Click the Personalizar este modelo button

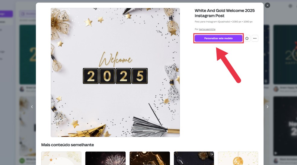pos(218,38)
